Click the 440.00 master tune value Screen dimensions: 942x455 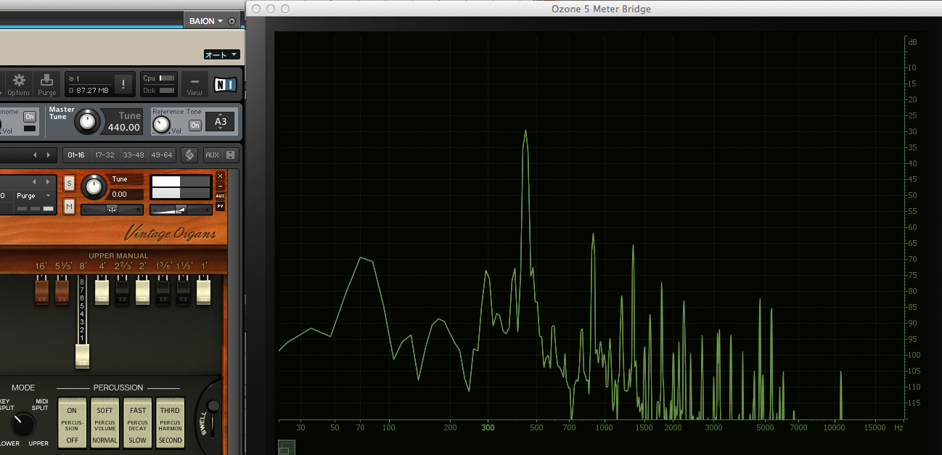point(123,128)
